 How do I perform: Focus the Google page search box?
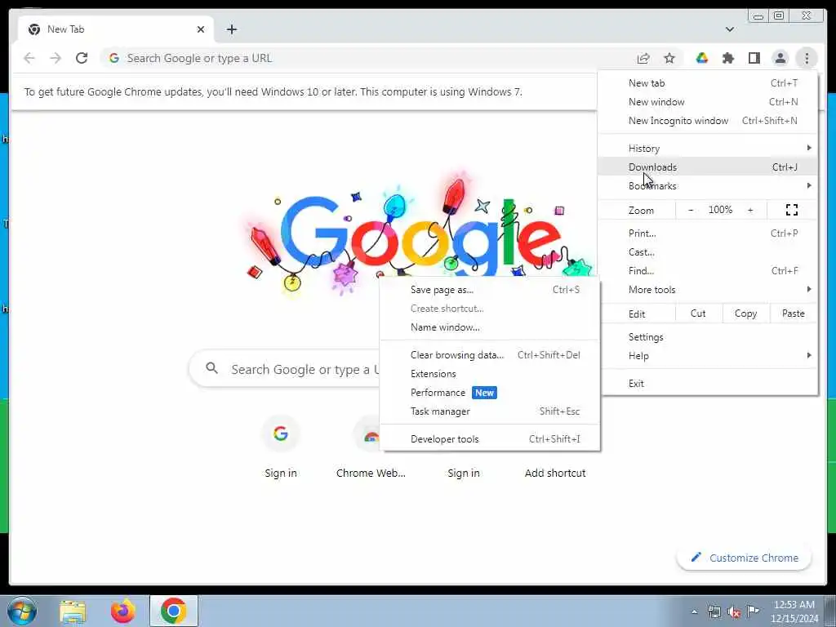[x=285, y=369]
